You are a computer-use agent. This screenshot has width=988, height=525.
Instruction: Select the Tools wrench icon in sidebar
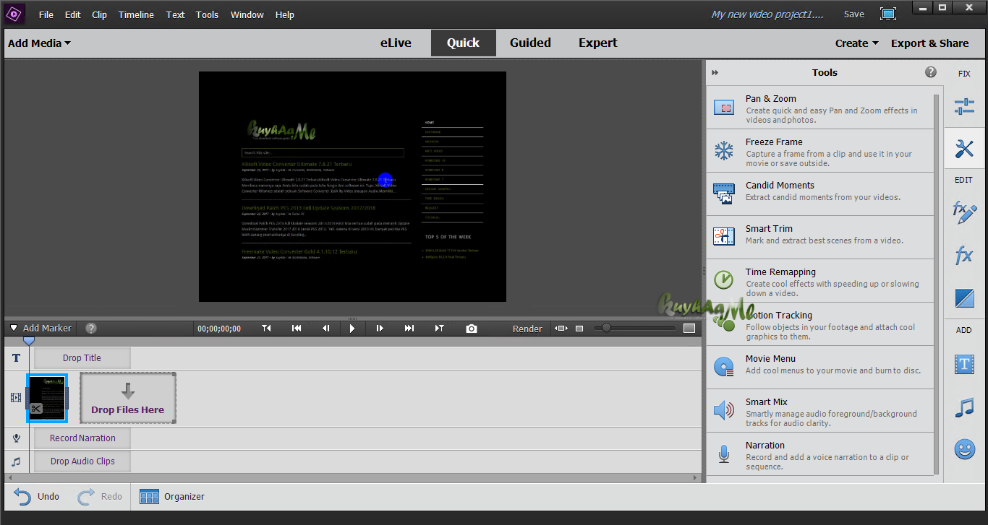964,149
